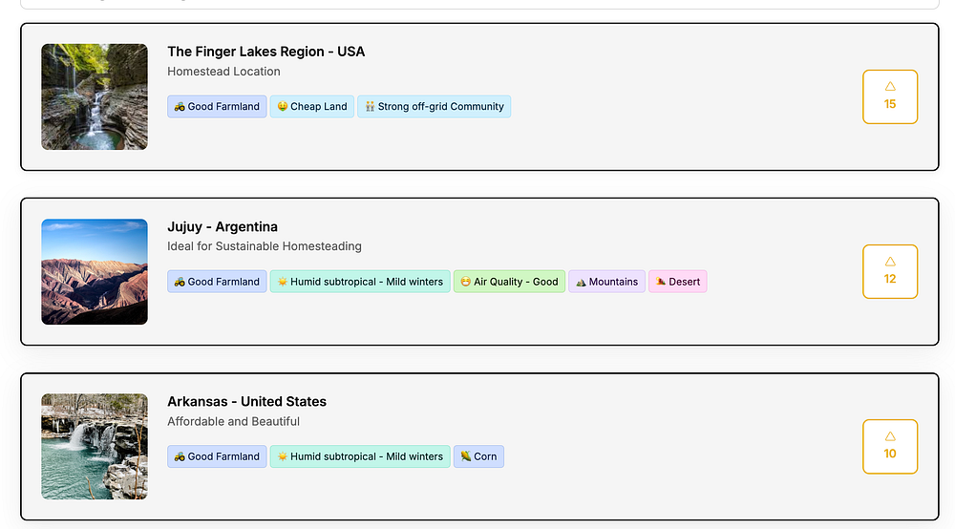Open The Finger Lakes Region - USA title
This screenshot has height=529, width=955.
(265, 52)
